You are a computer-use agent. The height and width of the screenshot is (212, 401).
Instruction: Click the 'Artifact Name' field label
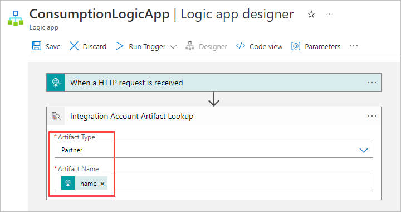pos(79,169)
